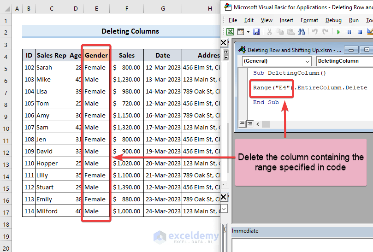Click the Stuart name cell
373x252 pixels.
tap(52, 188)
